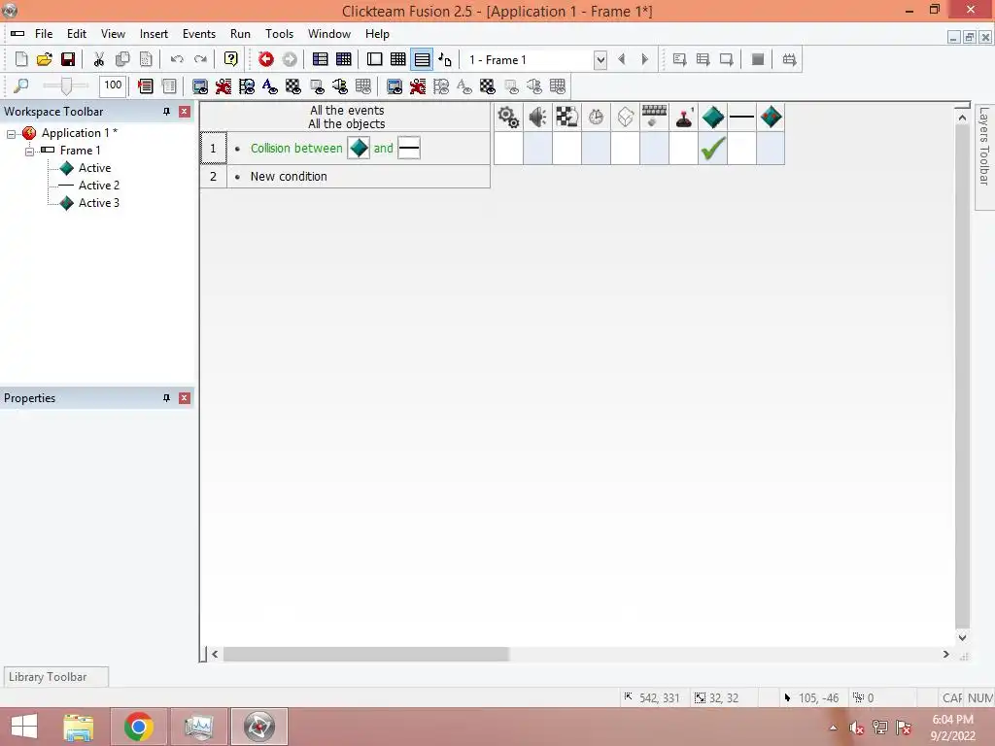Select Active 2 in the workspace tree
Screen dimensions: 995x746
coord(99,186)
